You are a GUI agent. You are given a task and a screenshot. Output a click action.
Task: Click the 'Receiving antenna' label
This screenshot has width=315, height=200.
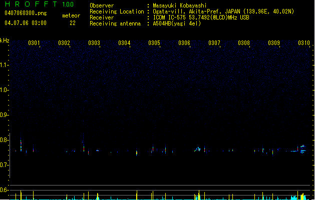pos(115,23)
